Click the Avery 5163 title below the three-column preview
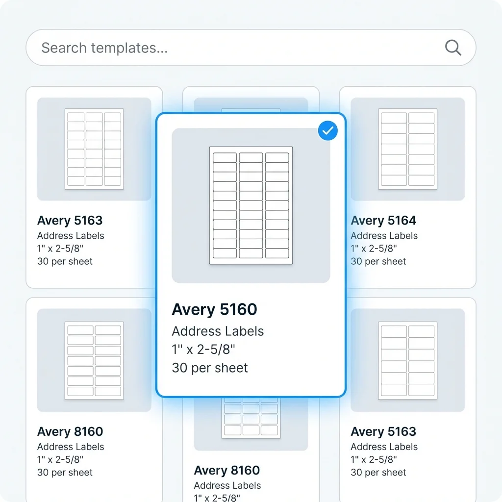Screen dimensions: 502x502 [70, 221]
